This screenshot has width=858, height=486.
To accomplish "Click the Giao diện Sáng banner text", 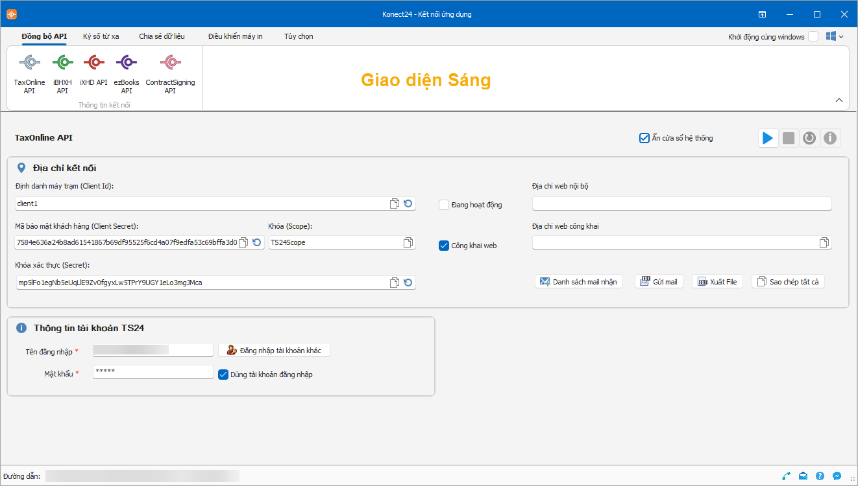I will (x=426, y=80).
